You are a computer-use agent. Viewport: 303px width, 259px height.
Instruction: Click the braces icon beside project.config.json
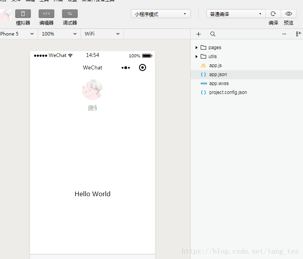(x=203, y=92)
